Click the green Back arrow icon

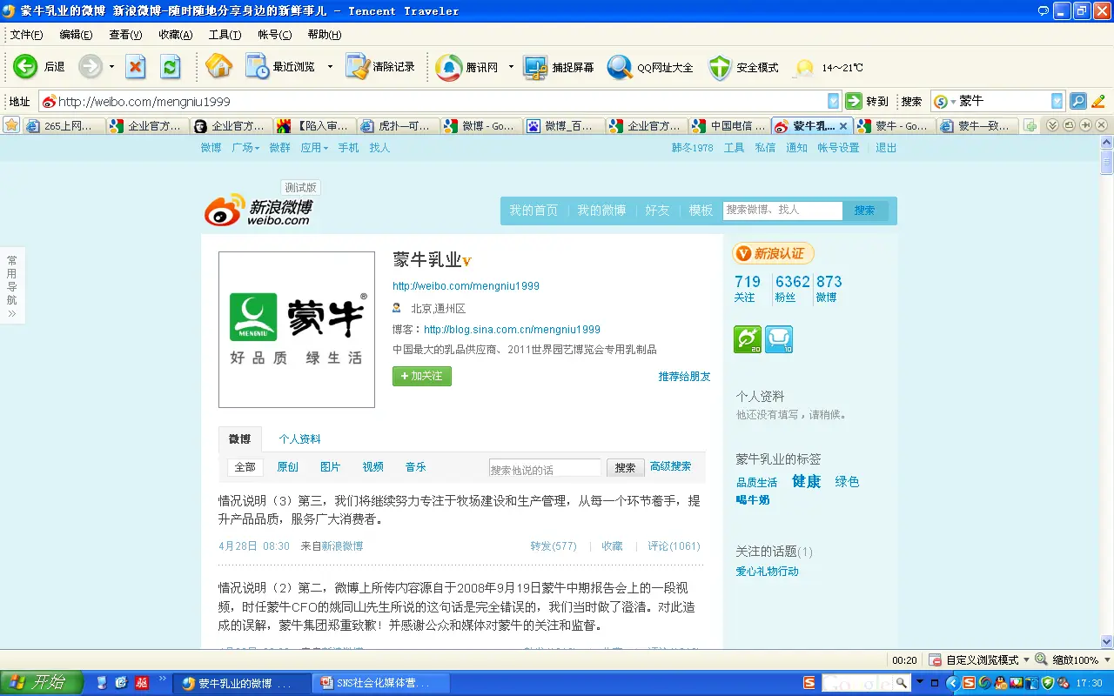25,67
